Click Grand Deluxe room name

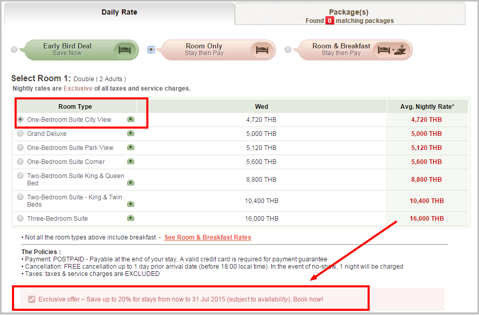[x=47, y=133]
